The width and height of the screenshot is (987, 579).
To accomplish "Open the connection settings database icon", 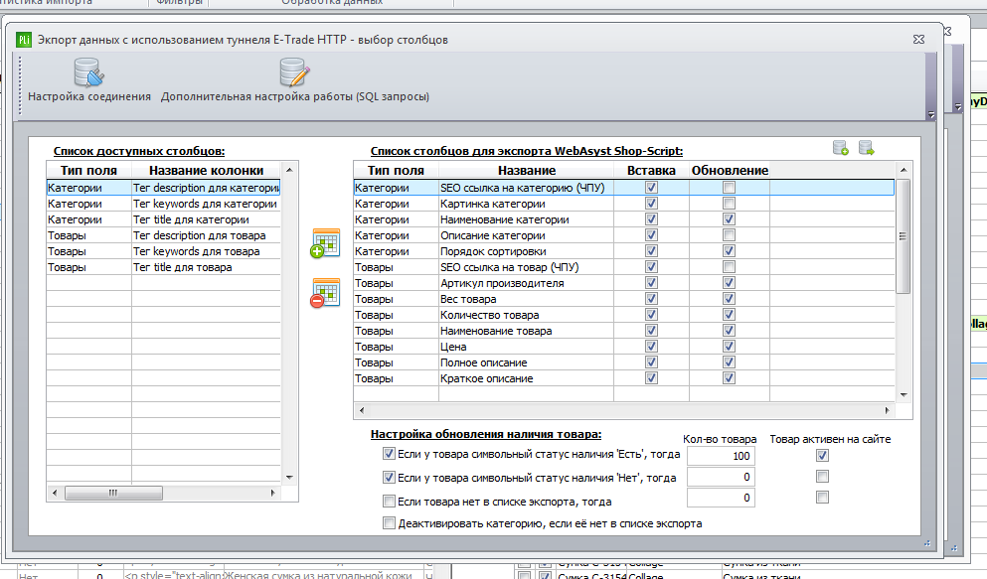I will coord(88,72).
